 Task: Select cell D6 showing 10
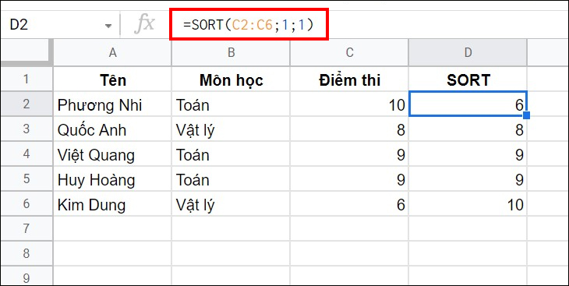click(x=468, y=204)
